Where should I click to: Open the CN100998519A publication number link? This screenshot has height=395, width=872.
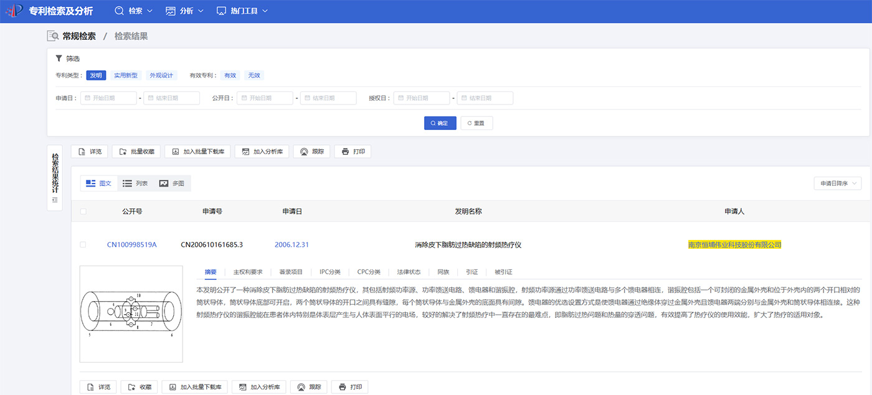(132, 245)
